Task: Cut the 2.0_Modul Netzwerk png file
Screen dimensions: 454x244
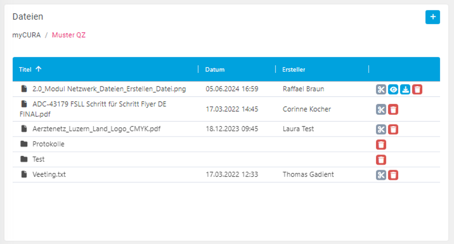Action: pyautogui.click(x=381, y=90)
